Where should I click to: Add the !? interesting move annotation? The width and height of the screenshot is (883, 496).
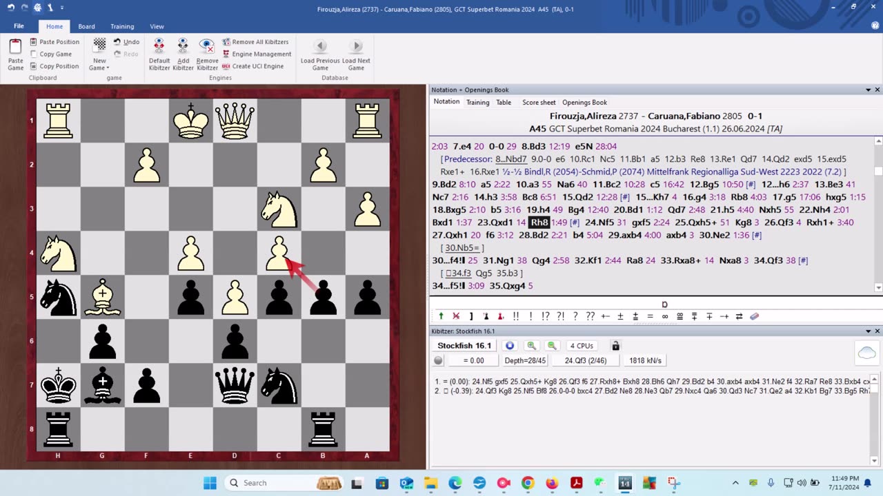pos(545,316)
